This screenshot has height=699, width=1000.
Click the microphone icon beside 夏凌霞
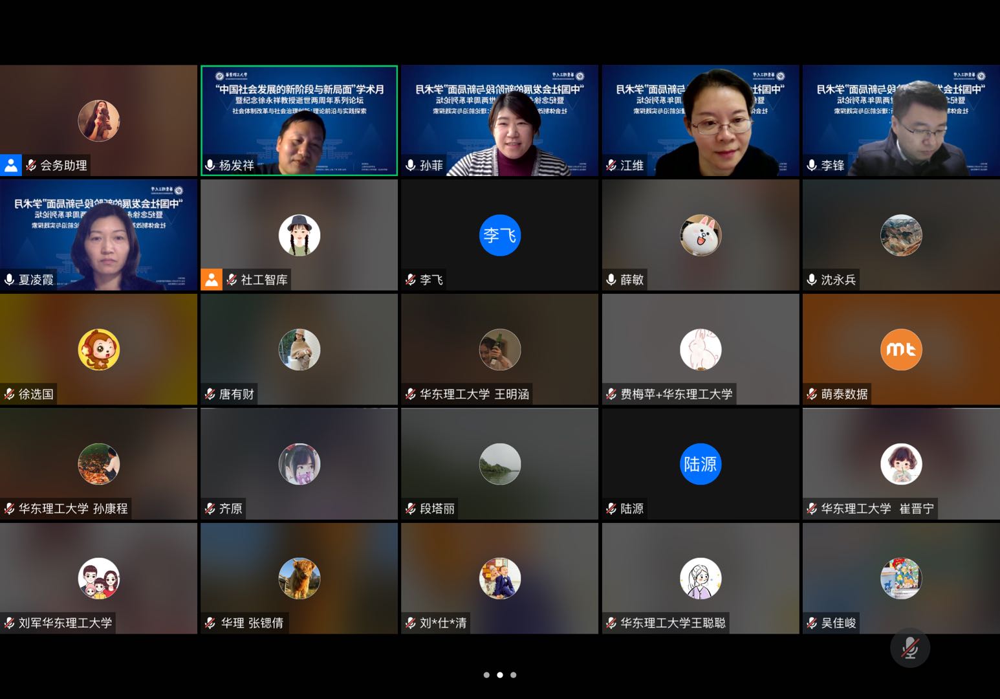pyautogui.click(x=10, y=280)
